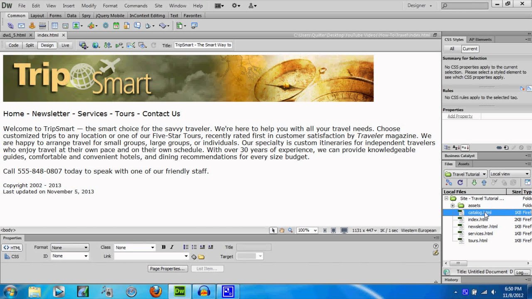Select tours.html in Files panel
Viewport: 532px width, 299px height.
(x=478, y=241)
